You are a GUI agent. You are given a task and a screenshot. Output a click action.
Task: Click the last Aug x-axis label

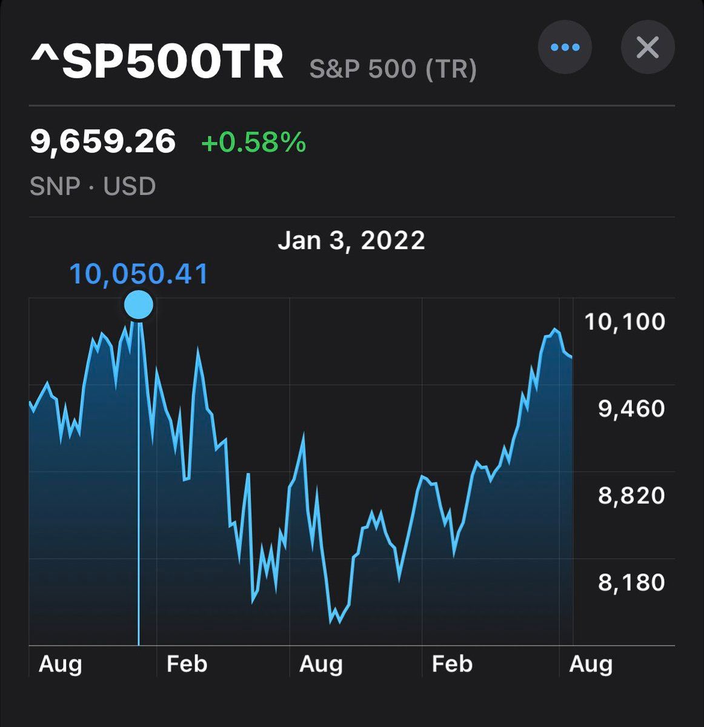(x=591, y=664)
